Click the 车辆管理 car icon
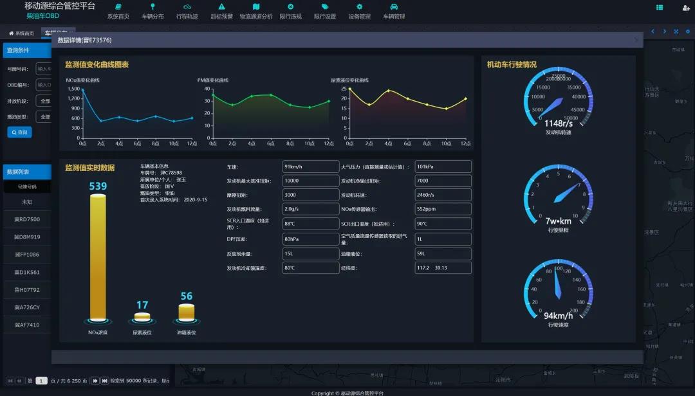The height and width of the screenshot is (396, 695). coord(394,7)
